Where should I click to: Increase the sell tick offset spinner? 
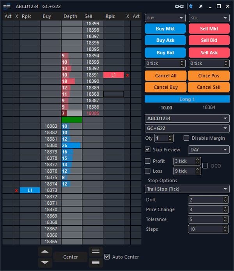(226, 62)
